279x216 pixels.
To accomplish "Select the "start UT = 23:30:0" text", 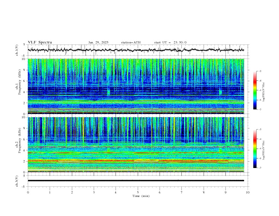I will [x=170, y=42].
